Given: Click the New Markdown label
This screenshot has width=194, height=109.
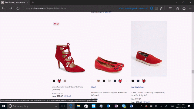Looking at the screenshot, I should pyautogui.click(x=137, y=87).
